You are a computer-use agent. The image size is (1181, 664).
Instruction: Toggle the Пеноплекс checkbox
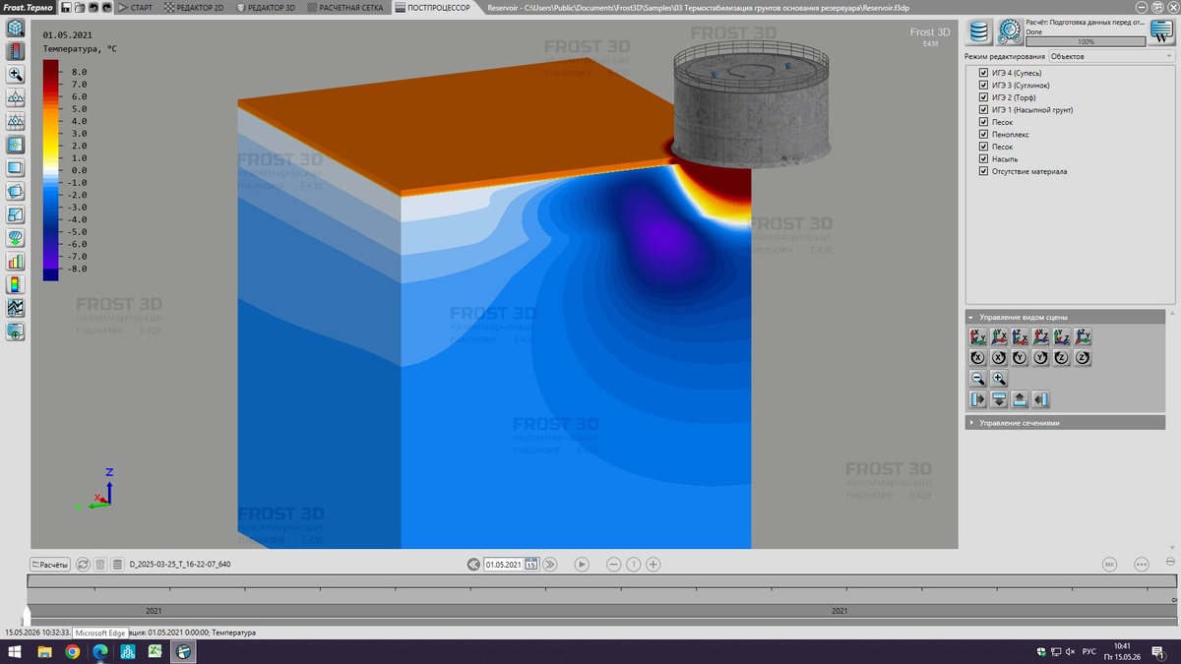tap(984, 135)
